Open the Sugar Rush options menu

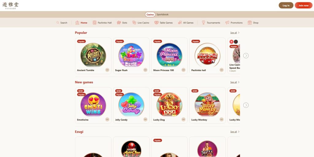145,70
